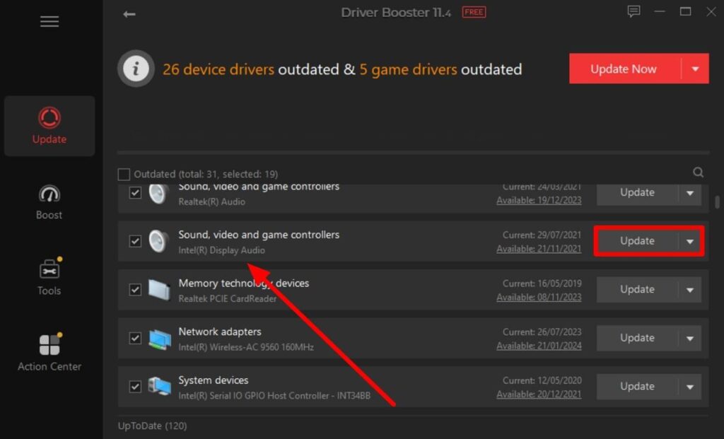
Task: Open the Tools section
Action: click(x=49, y=276)
